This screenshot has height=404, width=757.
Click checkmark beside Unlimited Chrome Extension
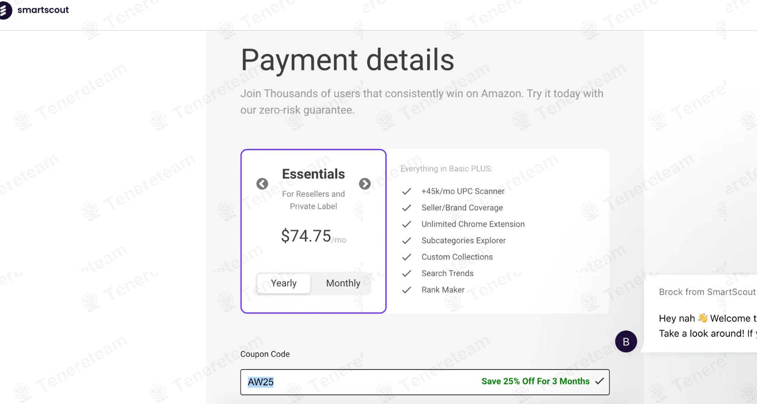[x=407, y=224]
